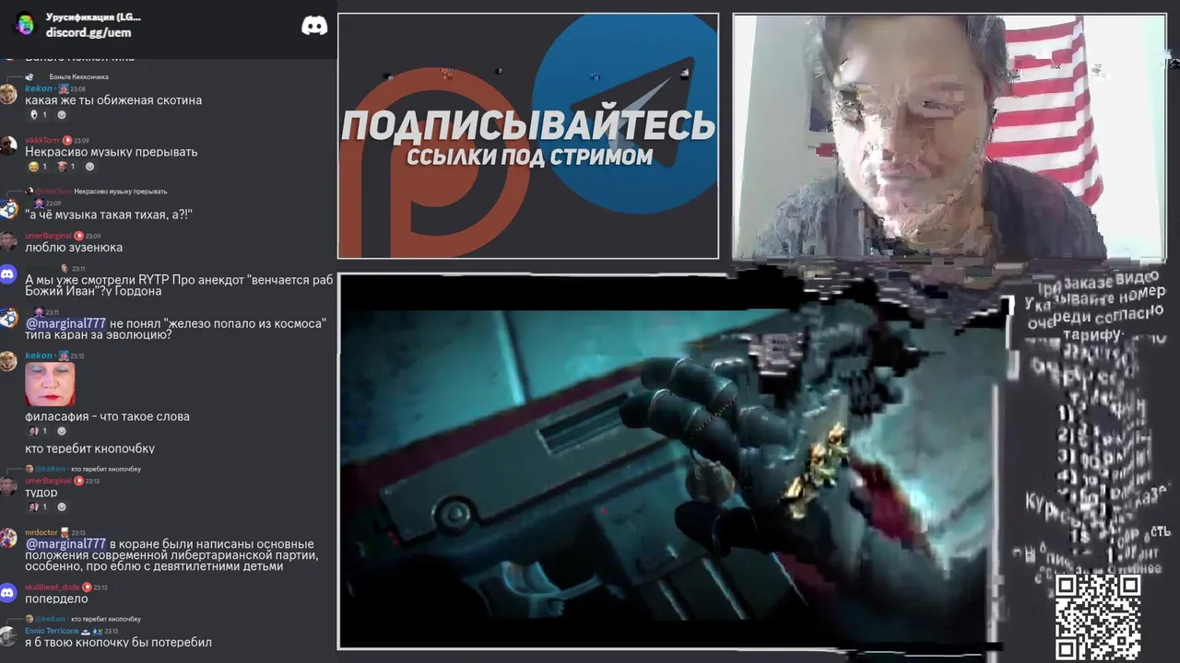Select message "тудор"
This screenshot has height=663, width=1180.
[x=41, y=493]
